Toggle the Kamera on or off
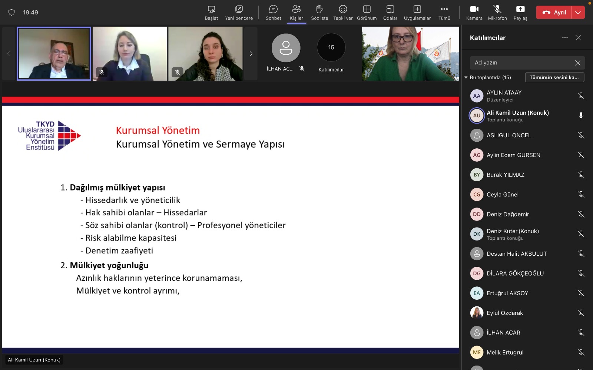593x370 pixels. [474, 12]
